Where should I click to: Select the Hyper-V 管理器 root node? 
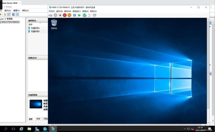6,19
